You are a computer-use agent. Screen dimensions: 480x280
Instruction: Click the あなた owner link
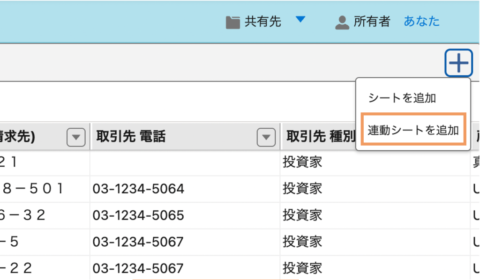421,22
